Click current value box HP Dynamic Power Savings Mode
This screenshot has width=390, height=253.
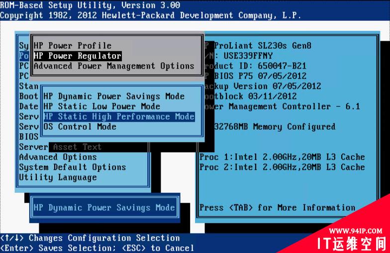coord(104,208)
